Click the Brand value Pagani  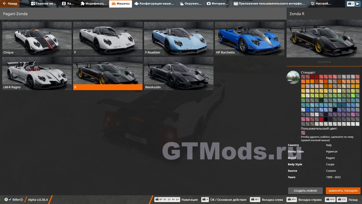[330, 158]
